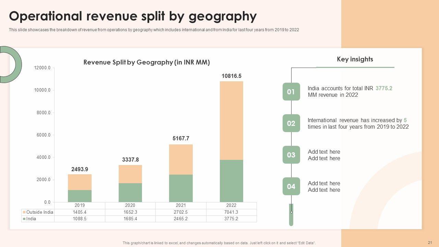Click the footer note about Excel-linked chart
The image size is (439, 247).
(x=219, y=243)
